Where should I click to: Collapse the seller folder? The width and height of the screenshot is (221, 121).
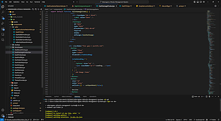pos(24,27)
